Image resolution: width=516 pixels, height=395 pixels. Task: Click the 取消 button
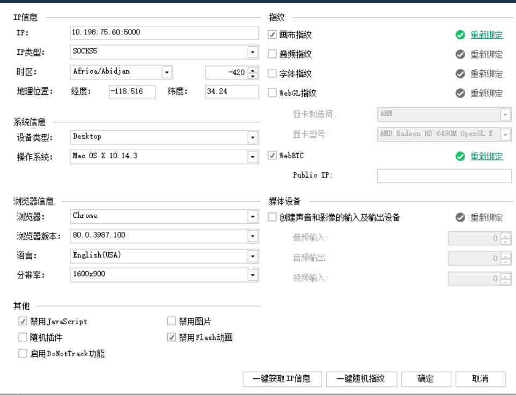tap(480, 379)
